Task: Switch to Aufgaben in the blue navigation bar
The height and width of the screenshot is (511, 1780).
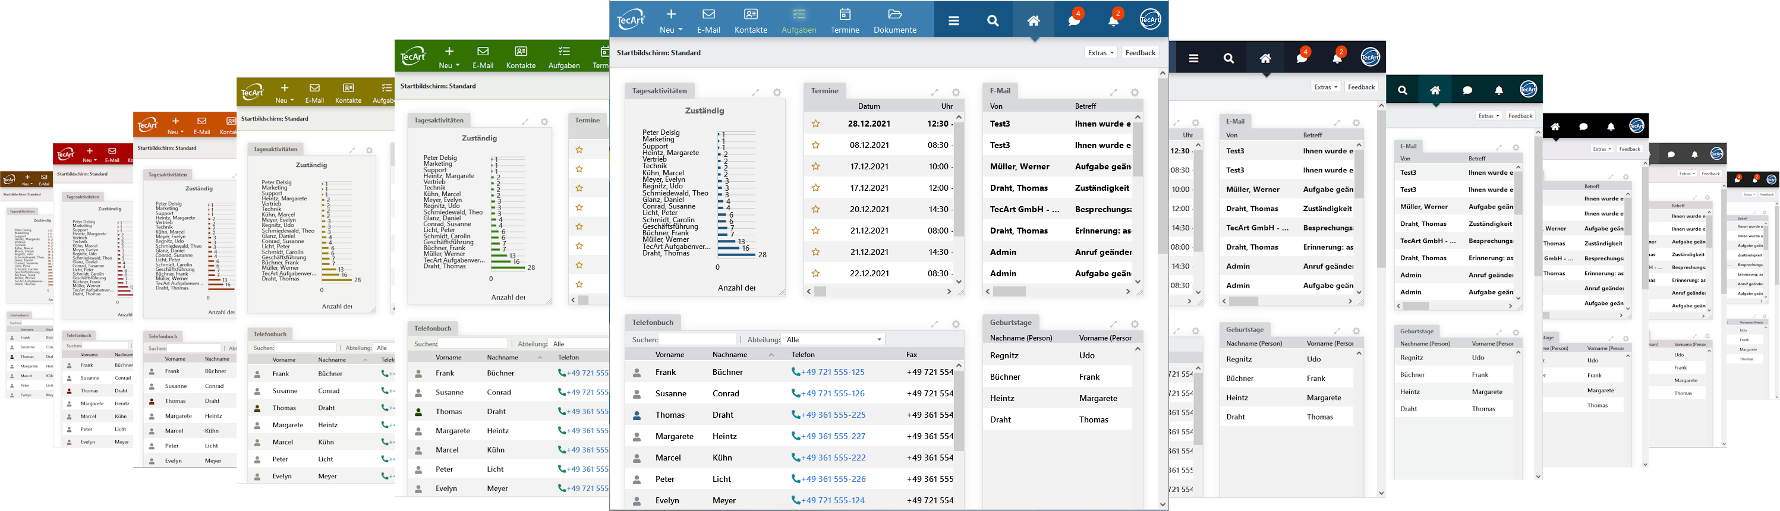Action: pos(799,21)
